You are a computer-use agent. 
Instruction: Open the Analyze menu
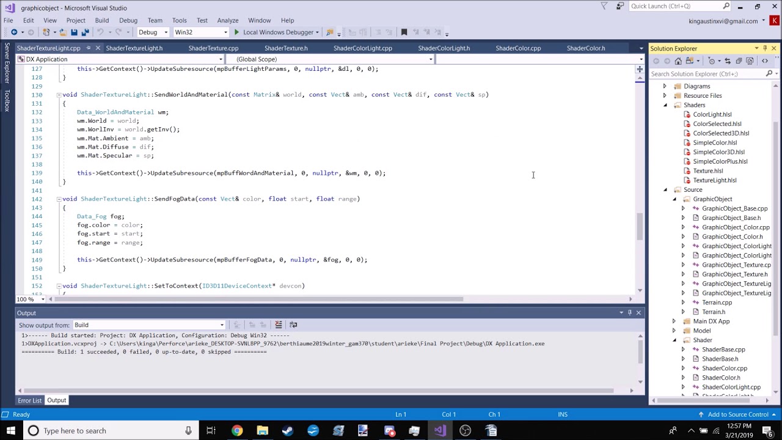tap(228, 20)
